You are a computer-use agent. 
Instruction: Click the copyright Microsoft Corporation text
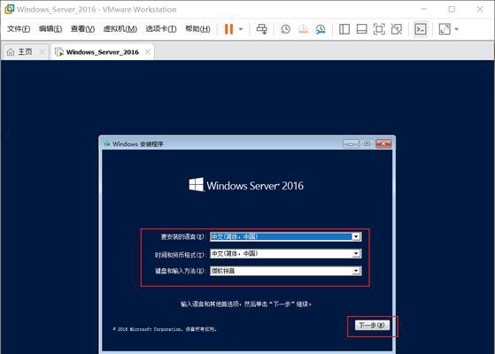(x=165, y=329)
